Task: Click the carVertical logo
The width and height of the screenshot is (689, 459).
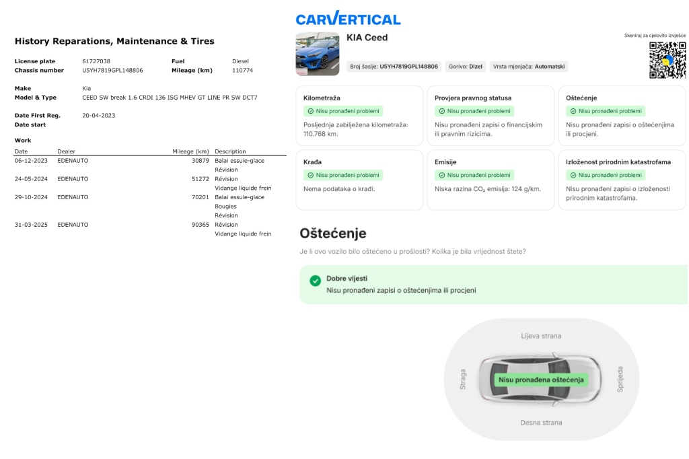Action: tap(348, 19)
